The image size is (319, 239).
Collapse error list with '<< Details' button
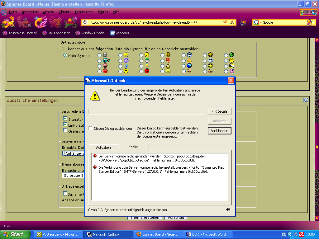coord(220,111)
